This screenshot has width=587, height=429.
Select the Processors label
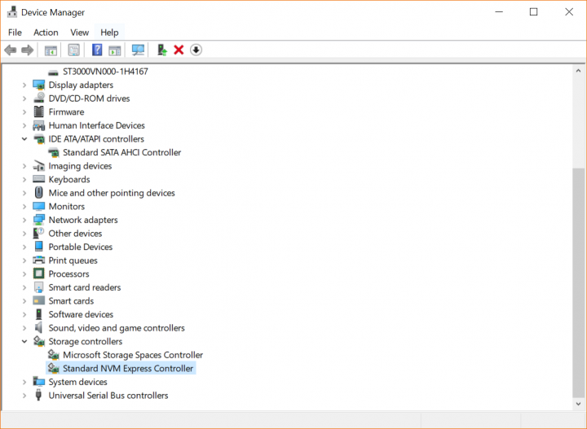click(68, 274)
